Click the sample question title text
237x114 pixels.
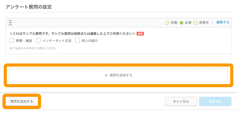point(72,34)
